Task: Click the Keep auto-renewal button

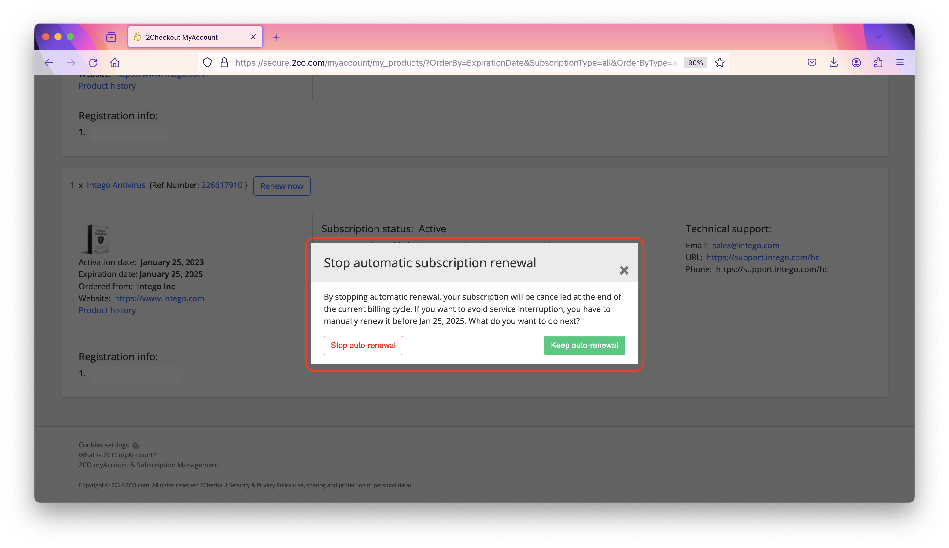Action: pos(584,345)
